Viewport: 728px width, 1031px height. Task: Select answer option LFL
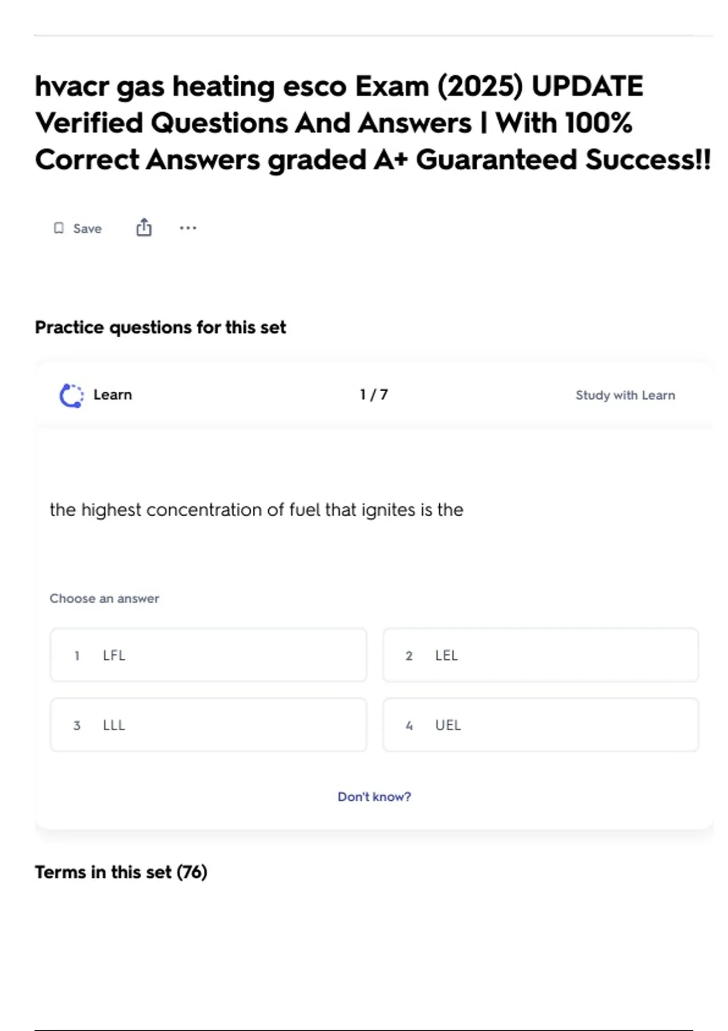[208, 655]
